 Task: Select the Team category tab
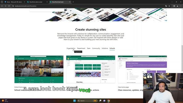click(89, 48)
